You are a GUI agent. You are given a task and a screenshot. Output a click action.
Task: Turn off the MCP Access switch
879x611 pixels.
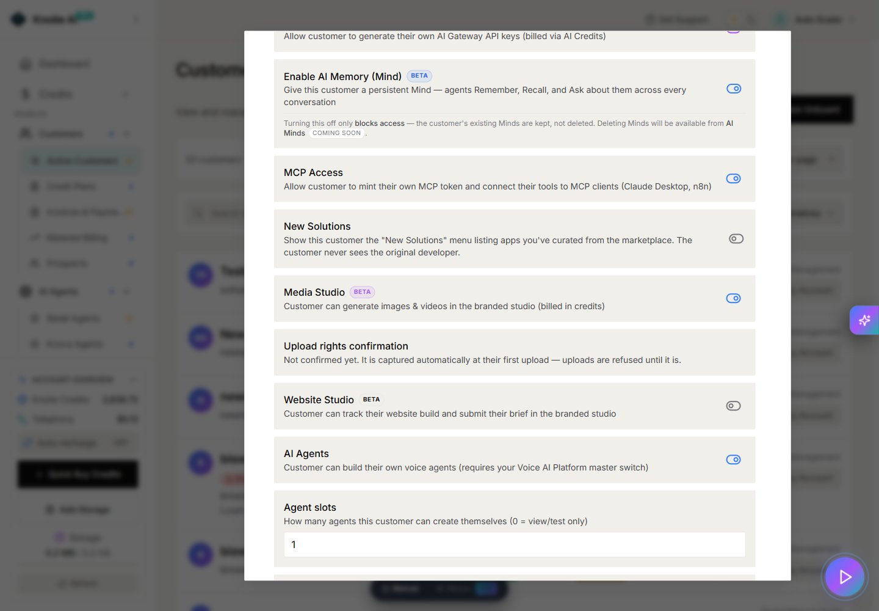point(734,178)
